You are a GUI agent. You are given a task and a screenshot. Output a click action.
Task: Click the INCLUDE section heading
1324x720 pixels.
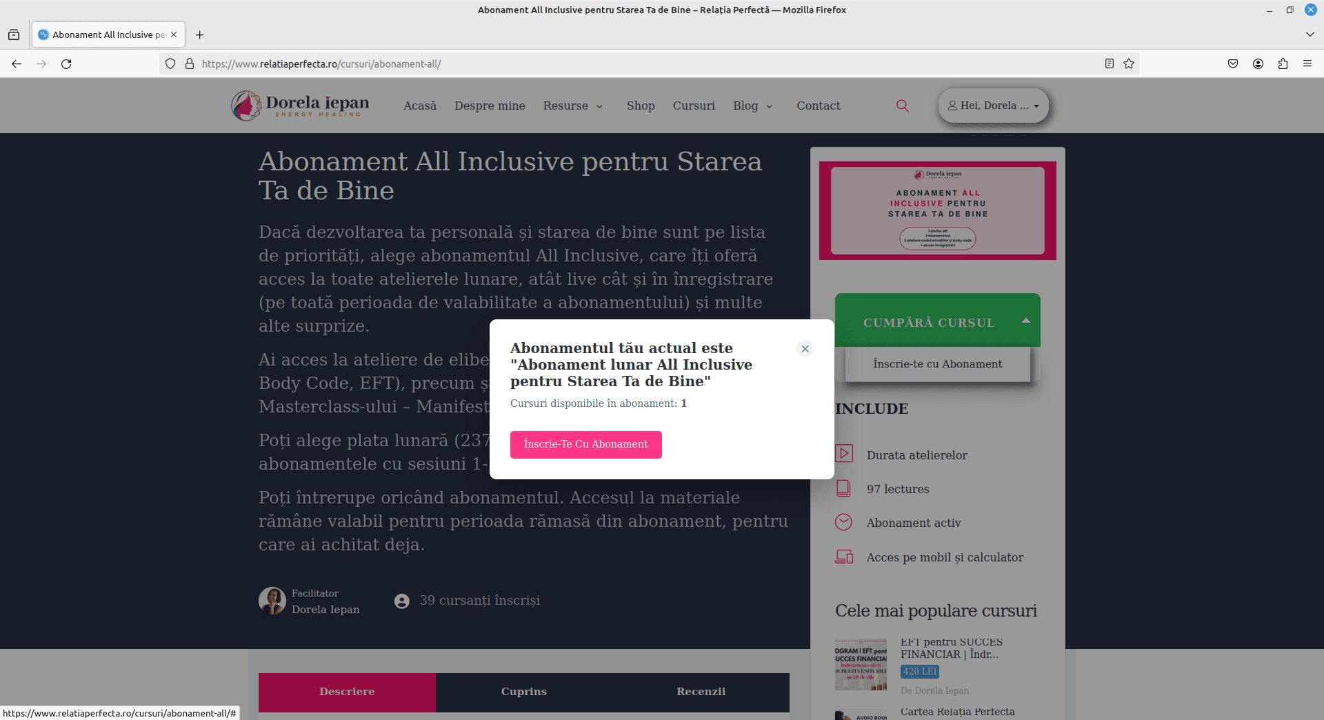pyautogui.click(x=872, y=409)
